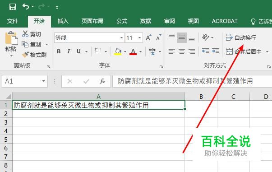Open the Customize Quick Access Toolbar menu

tap(57, 7)
